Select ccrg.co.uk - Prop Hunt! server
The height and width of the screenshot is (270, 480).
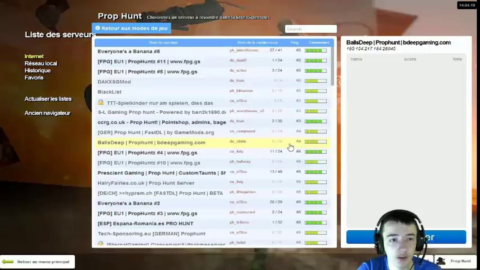click(x=212, y=122)
